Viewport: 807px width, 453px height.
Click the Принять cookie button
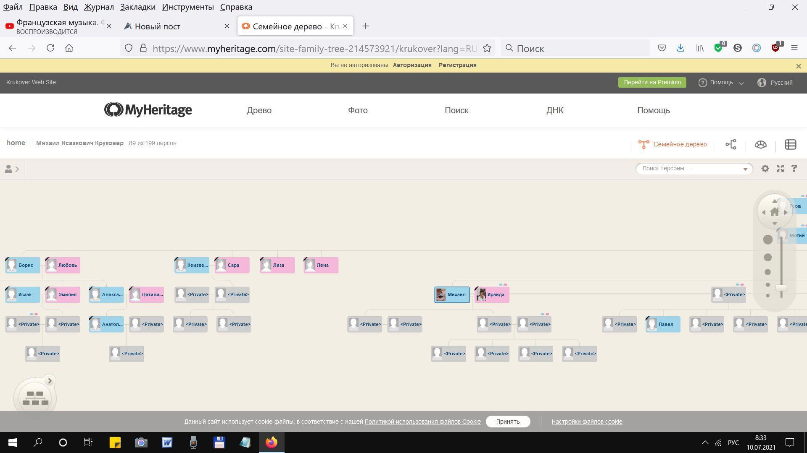508,422
